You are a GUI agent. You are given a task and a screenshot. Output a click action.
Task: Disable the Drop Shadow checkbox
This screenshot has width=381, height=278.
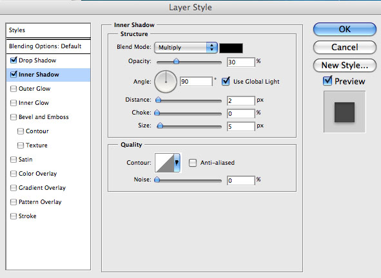pos(14,60)
